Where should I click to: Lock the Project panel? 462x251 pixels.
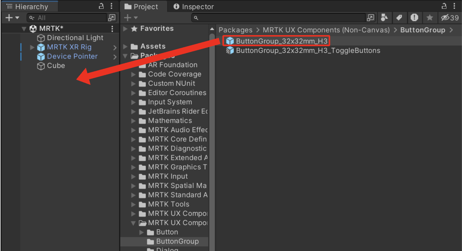pyautogui.click(x=444, y=6)
